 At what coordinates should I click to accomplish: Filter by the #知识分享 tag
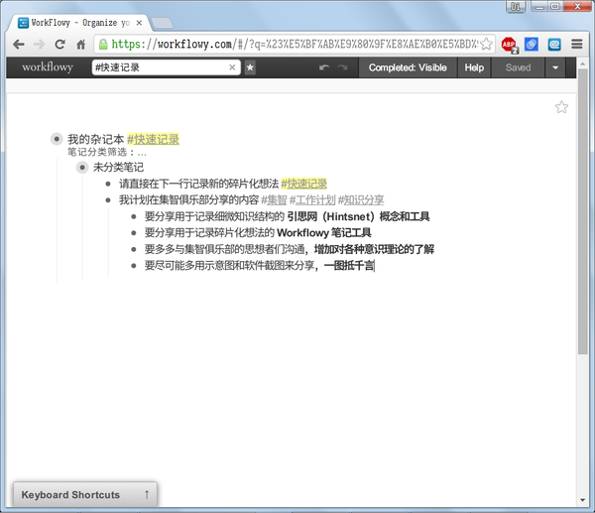tap(361, 200)
